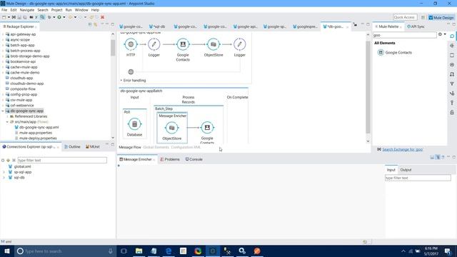Open the Run menu
This screenshot has height=257, width=457.
69,10
